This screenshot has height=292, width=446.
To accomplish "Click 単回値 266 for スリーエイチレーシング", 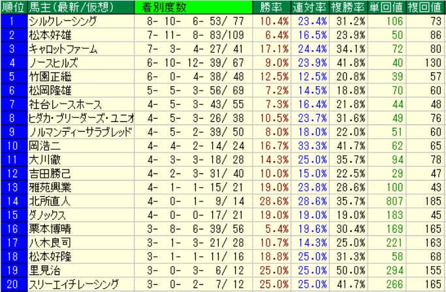I will coord(394,284).
